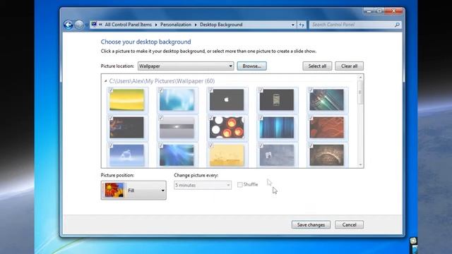Uncheck the teal light-streak wallpaper checkbox

coord(311,90)
